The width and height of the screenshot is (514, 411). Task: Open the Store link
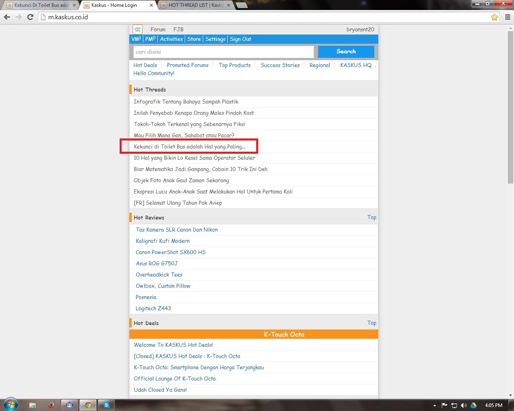[x=194, y=39]
